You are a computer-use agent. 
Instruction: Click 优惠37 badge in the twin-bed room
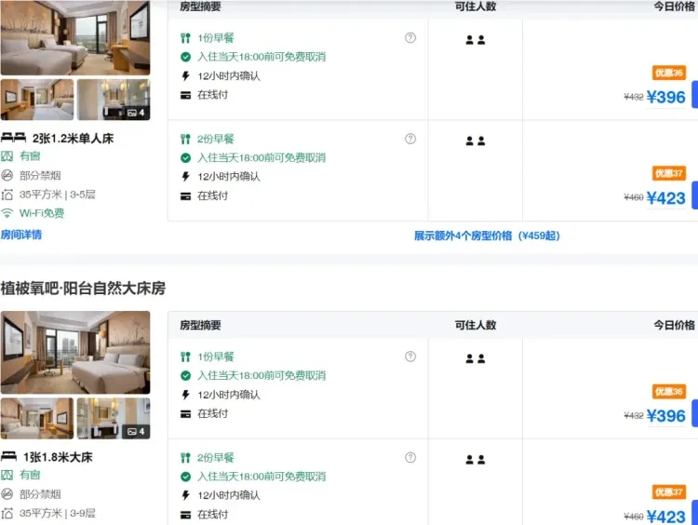click(668, 173)
